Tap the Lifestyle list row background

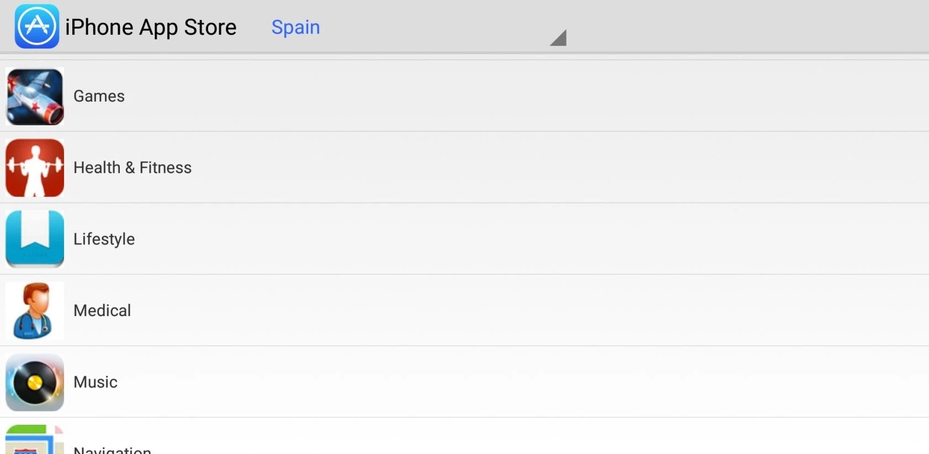497,239
